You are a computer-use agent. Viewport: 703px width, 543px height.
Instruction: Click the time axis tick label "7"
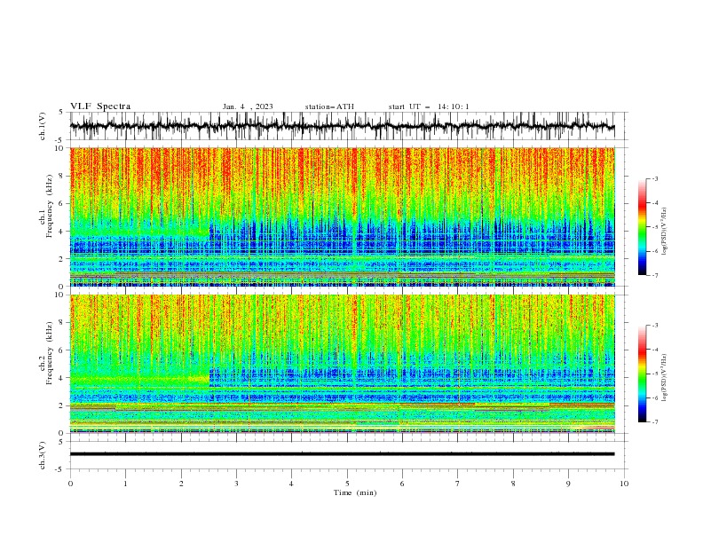[458, 484]
